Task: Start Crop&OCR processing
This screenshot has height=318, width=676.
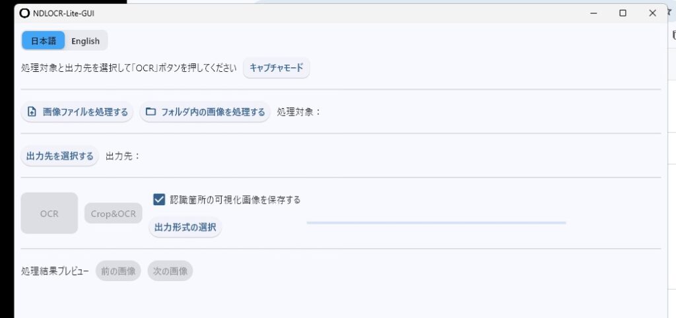Action: tap(114, 213)
